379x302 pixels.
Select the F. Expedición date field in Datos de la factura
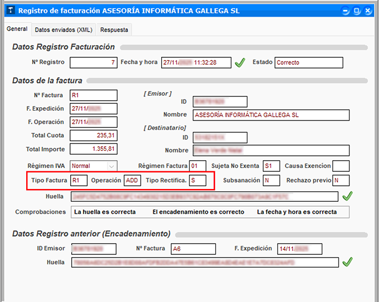pos(94,109)
